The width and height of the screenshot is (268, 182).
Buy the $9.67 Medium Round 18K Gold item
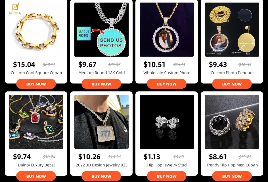coord(101,84)
